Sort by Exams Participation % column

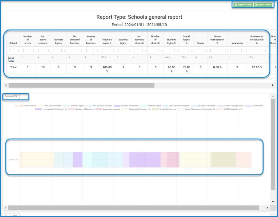pyautogui.click(x=226, y=51)
